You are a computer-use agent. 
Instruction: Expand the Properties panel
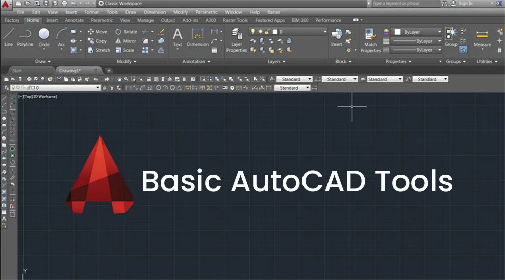tap(398, 61)
